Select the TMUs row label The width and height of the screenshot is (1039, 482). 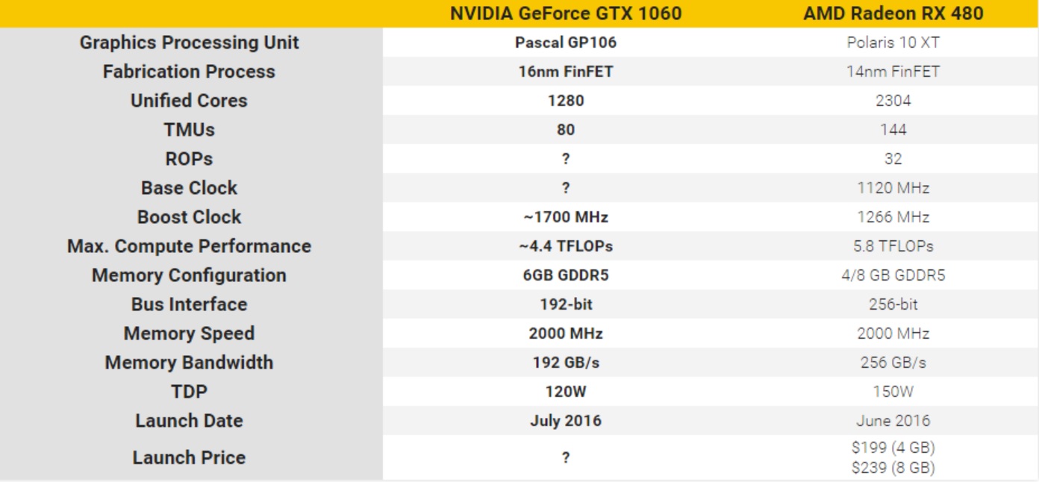click(190, 130)
